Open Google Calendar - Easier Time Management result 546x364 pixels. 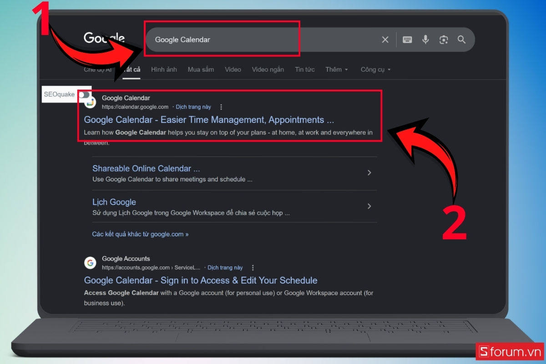tap(209, 120)
